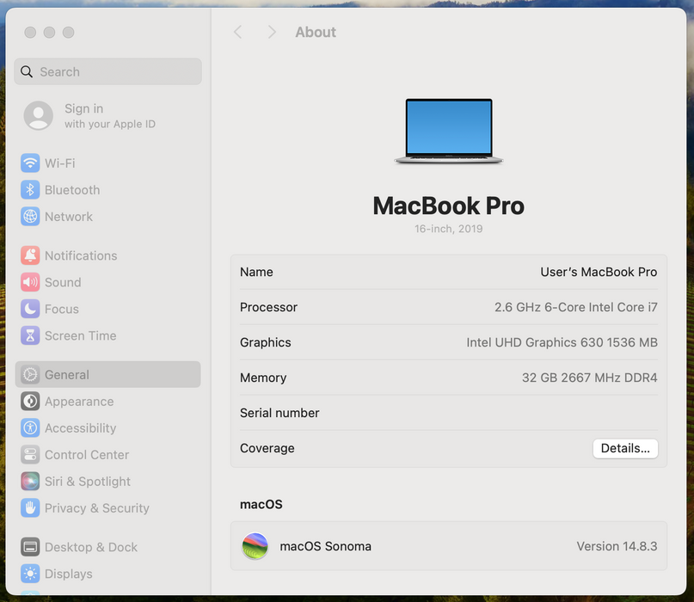
Task: Click the Serial number row label
Action: pyautogui.click(x=279, y=413)
